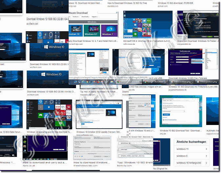The image size is (221, 173).
Task: Launch Google Chrome from the quick launch icons
Action: tap(87, 82)
